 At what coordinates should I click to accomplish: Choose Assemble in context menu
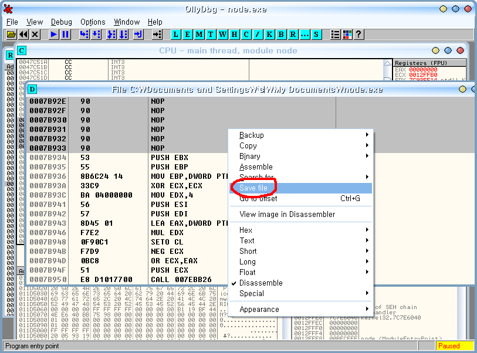point(300,167)
